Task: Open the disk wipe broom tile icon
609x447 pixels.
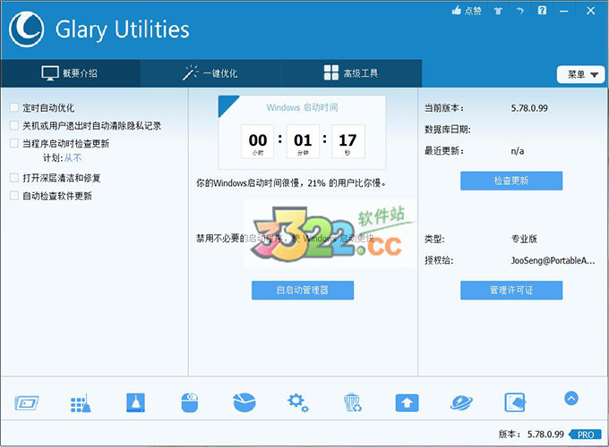Action: click(x=135, y=402)
